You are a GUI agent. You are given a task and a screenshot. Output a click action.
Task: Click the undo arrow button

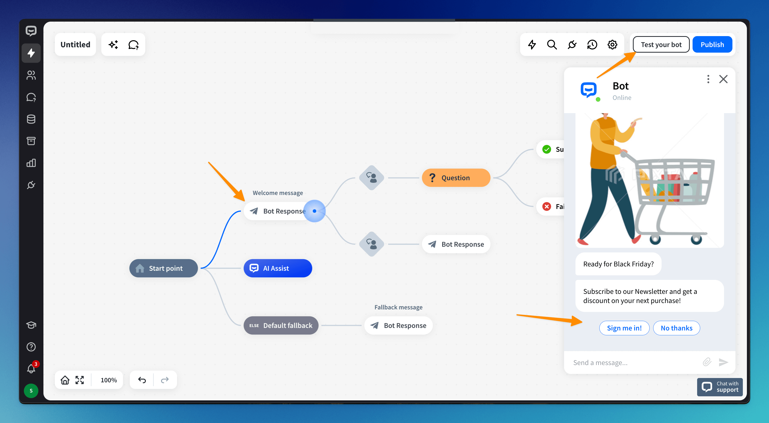click(x=142, y=380)
